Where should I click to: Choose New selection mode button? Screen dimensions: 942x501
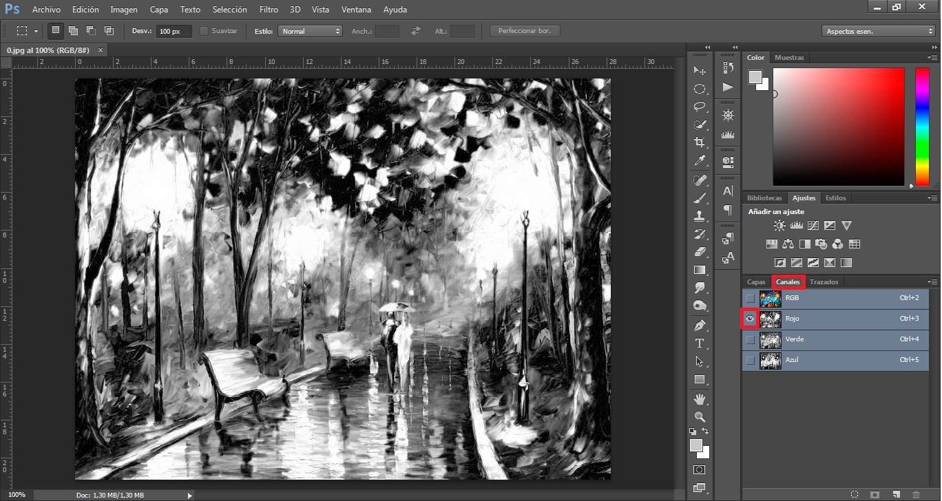pyautogui.click(x=56, y=31)
